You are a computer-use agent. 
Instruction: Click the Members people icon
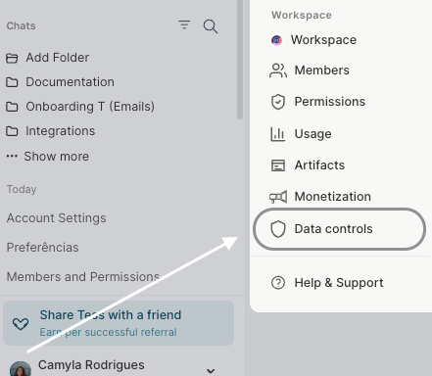[278, 70]
